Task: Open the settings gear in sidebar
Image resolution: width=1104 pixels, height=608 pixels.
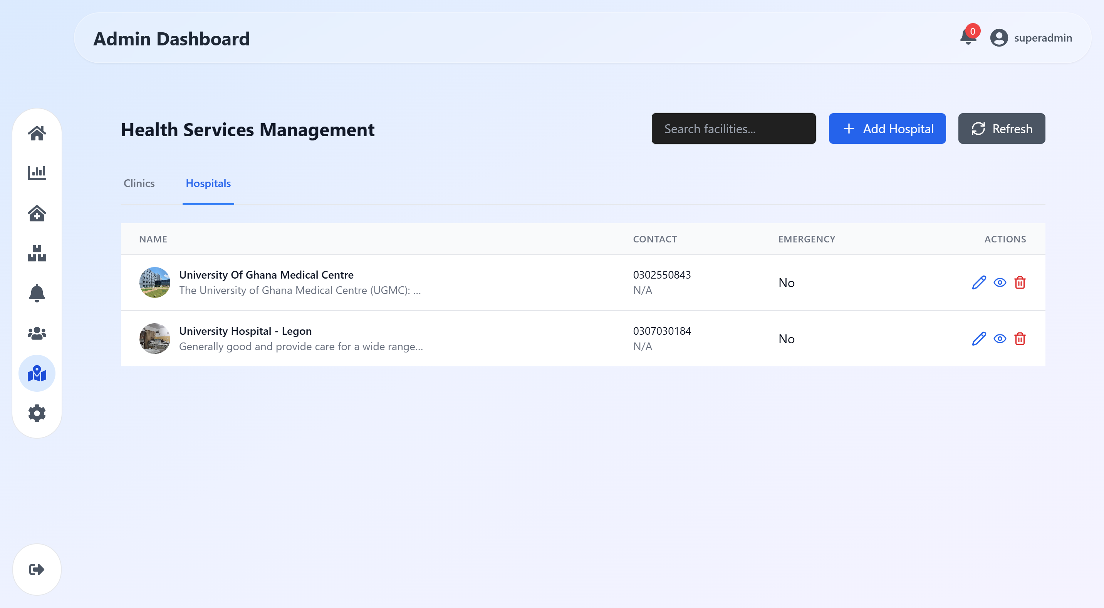Action: tap(37, 413)
